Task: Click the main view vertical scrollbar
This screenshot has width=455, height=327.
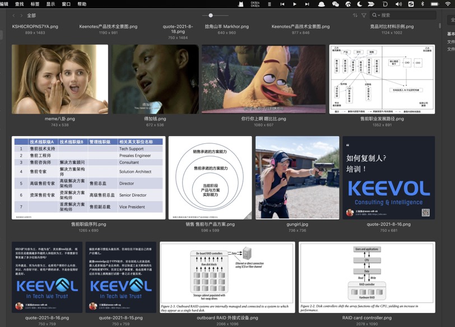Action: pyautogui.click(x=440, y=26)
